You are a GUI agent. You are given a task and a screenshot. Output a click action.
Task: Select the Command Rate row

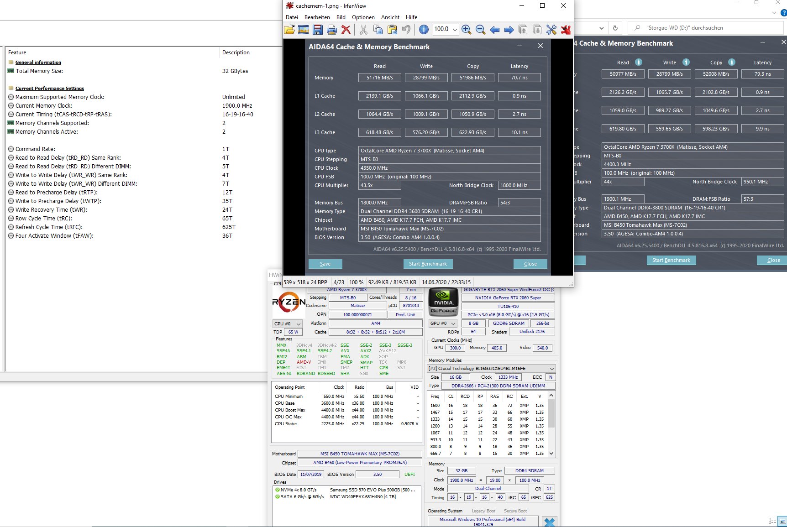click(x=143, y=149)
